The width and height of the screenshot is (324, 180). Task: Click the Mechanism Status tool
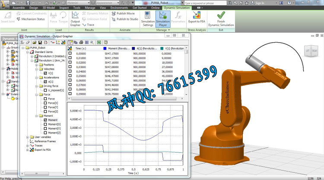tap(31, 19)
